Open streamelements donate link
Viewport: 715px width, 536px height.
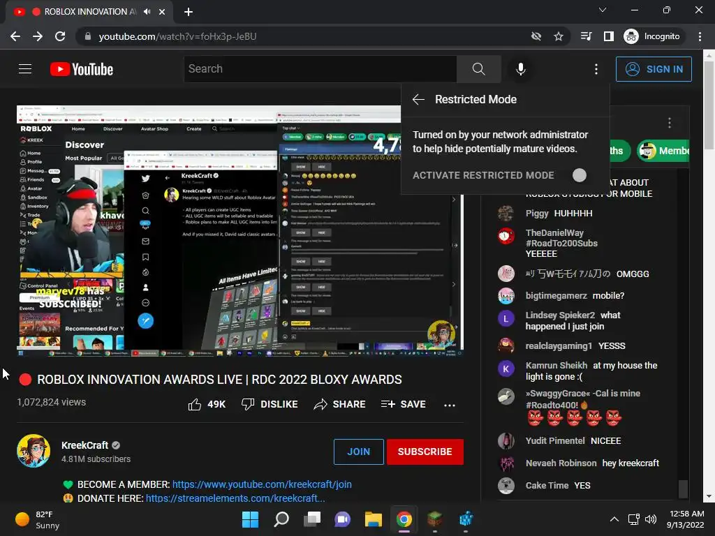[x=235, y=498]
